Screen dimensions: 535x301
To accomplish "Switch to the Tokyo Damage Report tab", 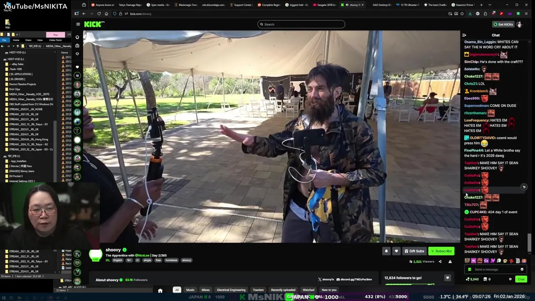I will (x=130, y=5).
